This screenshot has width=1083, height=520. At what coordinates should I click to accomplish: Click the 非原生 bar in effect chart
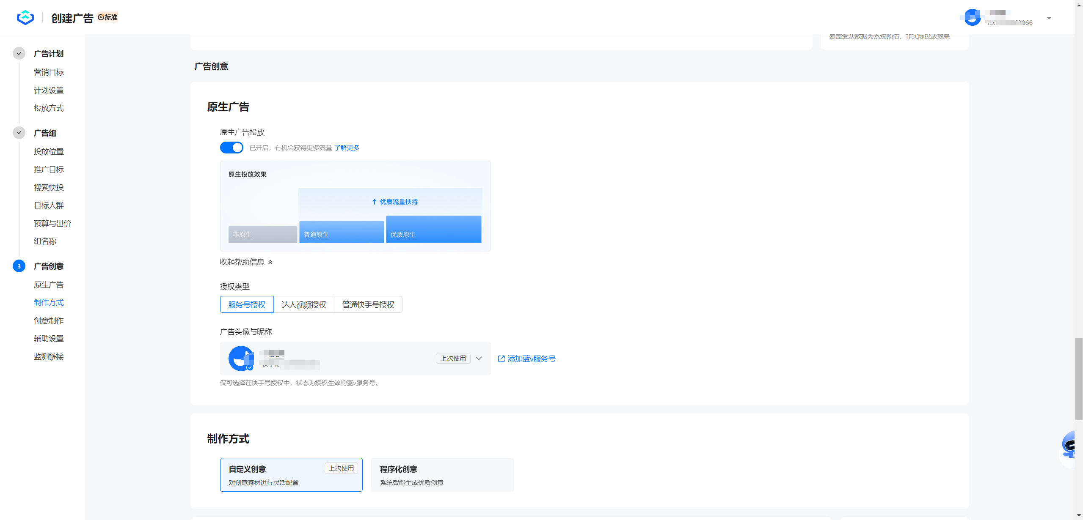click(263, 235)
